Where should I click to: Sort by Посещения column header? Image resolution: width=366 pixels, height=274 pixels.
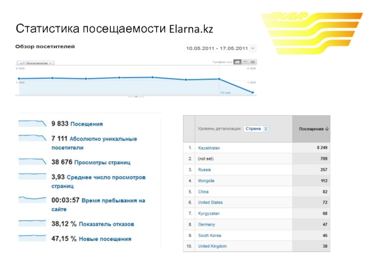(x=311, y=129)
